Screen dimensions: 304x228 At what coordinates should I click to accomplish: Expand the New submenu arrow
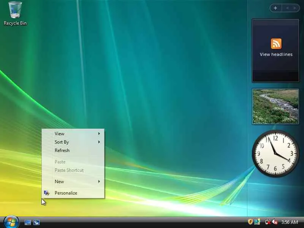click(x=99, y=182)
